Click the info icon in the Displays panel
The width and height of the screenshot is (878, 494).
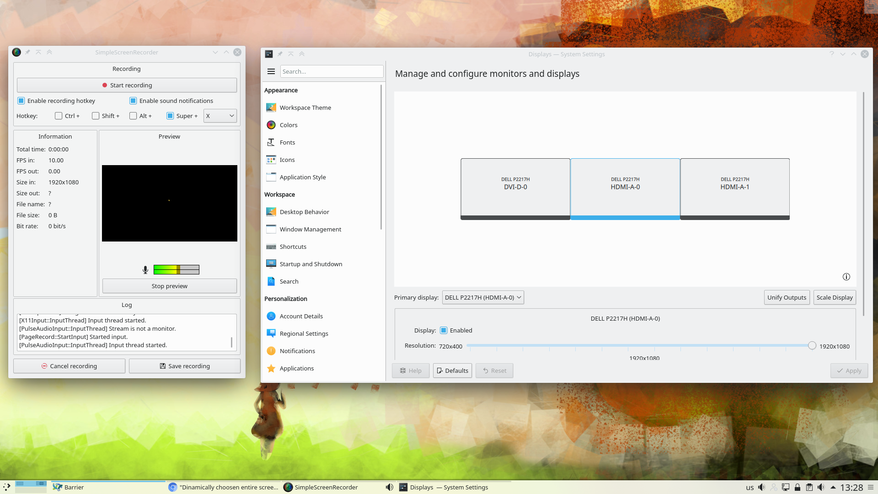click(x=846, y=277)
